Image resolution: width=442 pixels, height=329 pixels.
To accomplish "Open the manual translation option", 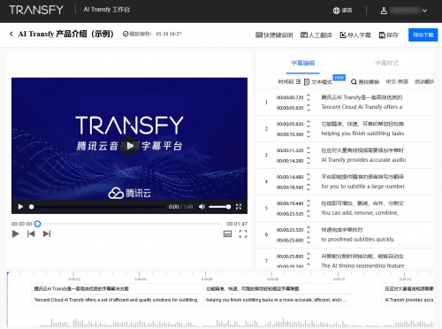I will pyautogui.click(x=316, y=35).
